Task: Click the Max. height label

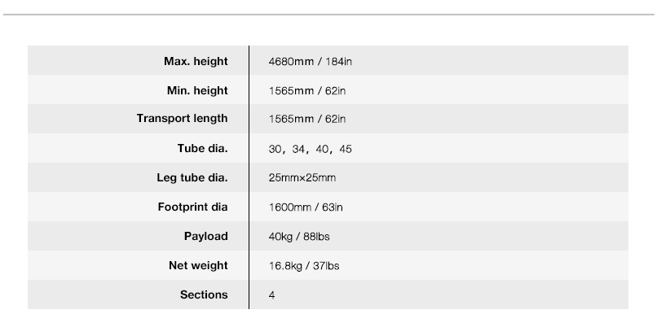Action: tap(196, 62)
